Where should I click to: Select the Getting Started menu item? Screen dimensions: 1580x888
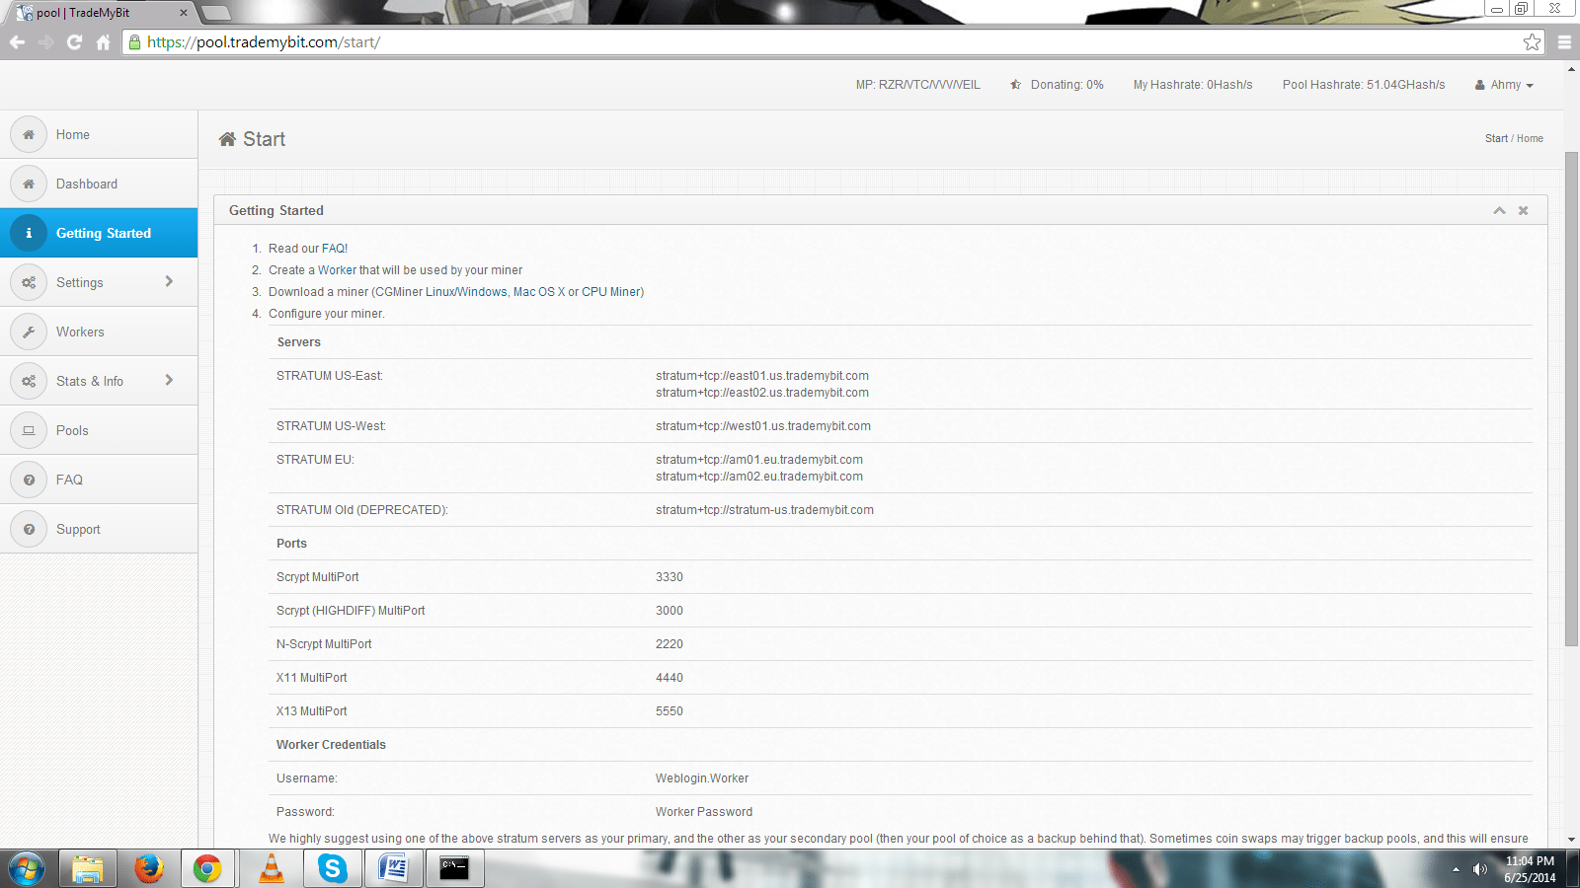click(99, 233)
